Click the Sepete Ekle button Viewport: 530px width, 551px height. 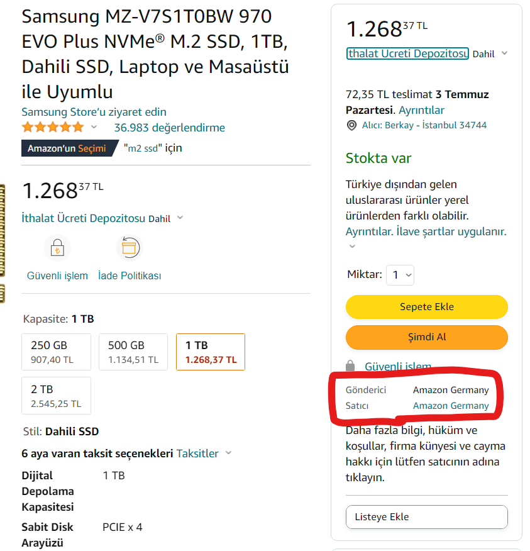426,307
